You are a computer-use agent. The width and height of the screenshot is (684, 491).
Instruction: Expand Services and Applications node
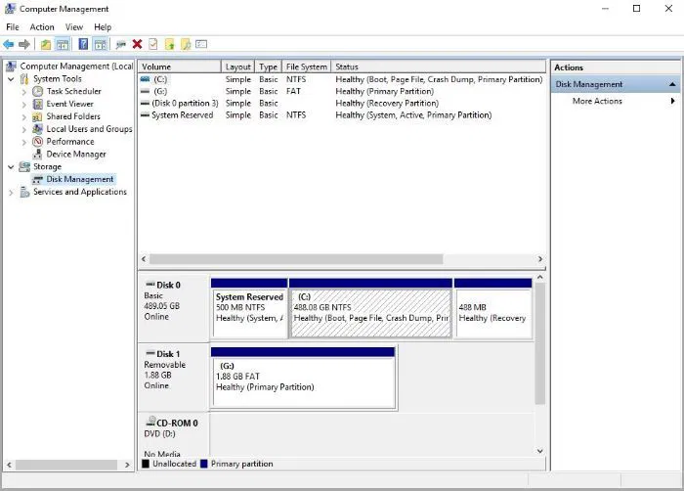coord(11,193)
